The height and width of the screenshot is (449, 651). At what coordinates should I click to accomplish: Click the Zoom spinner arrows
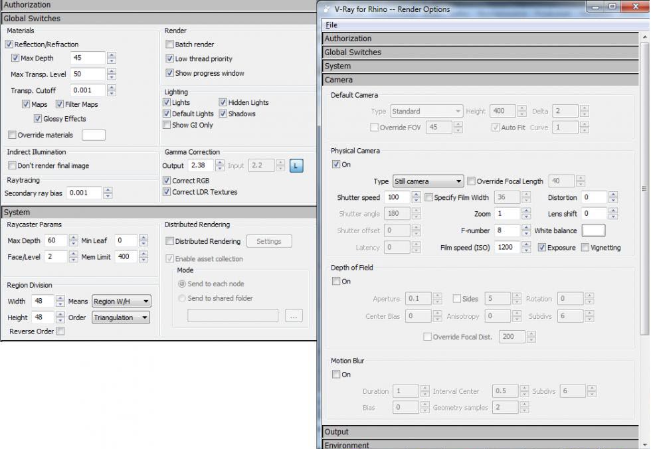click(x=526, y=214)
